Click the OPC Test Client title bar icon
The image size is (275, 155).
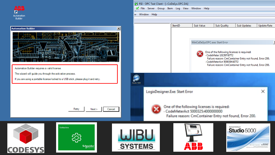[136, 4]
